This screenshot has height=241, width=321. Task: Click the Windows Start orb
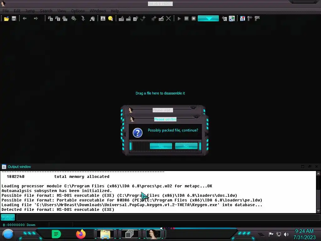point(8,234)
